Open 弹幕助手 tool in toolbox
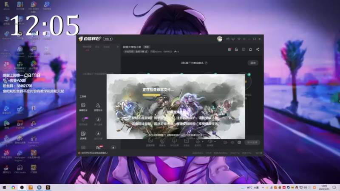Image resolution: width=340 pixels, height=191 pixels. 83,107
